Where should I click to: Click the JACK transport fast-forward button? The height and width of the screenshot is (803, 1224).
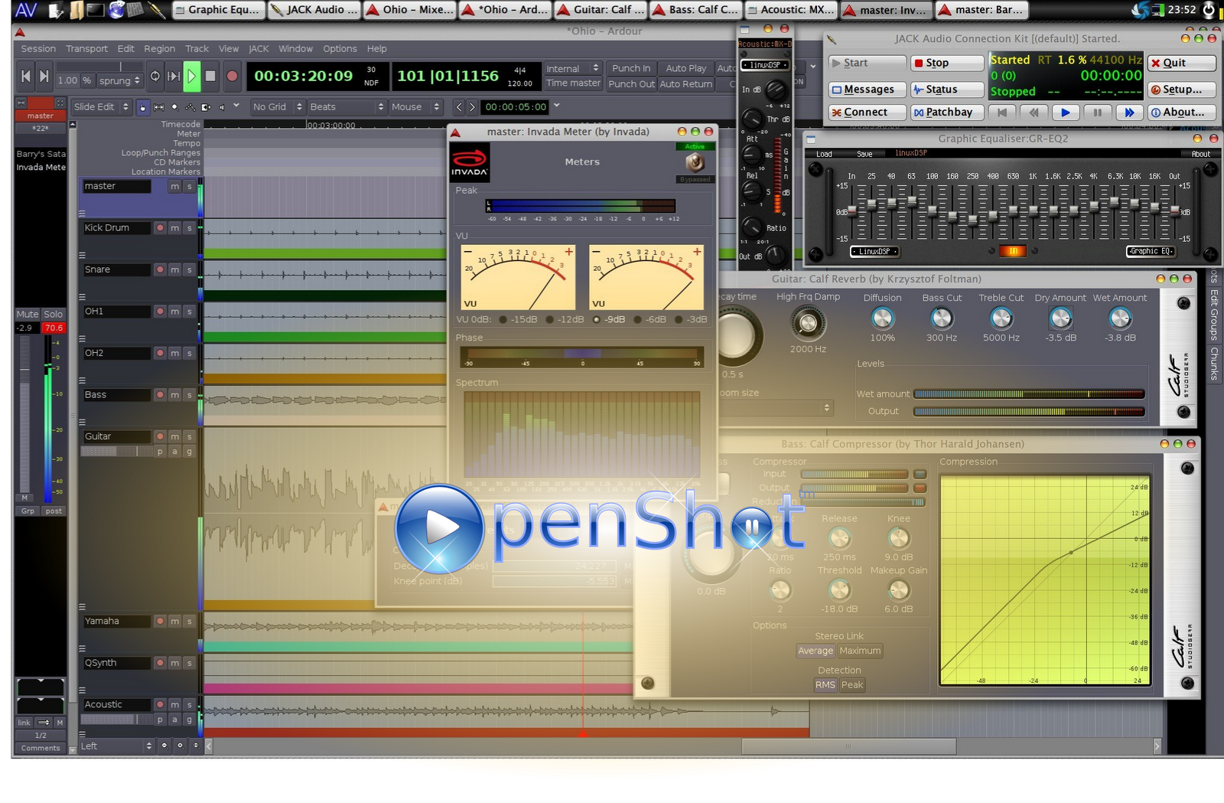pos(1128,113)
